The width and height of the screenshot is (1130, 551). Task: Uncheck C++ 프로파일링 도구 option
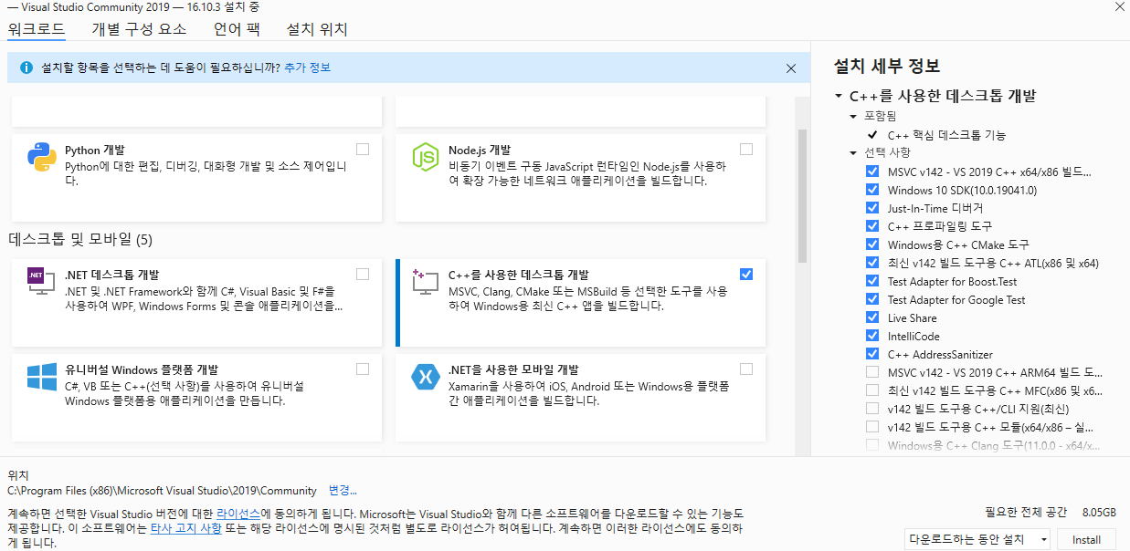coord(872,226)
